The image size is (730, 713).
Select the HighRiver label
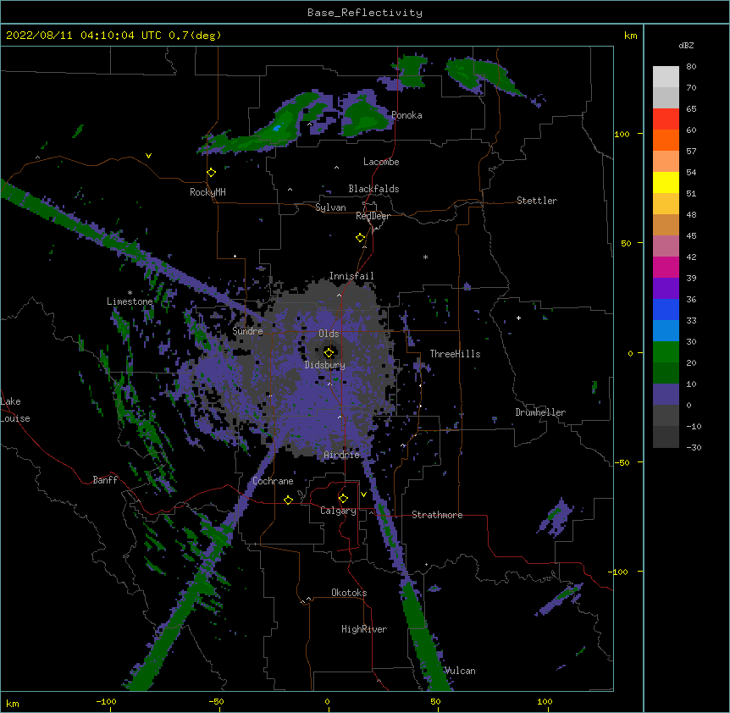click(x=364, y=629)
